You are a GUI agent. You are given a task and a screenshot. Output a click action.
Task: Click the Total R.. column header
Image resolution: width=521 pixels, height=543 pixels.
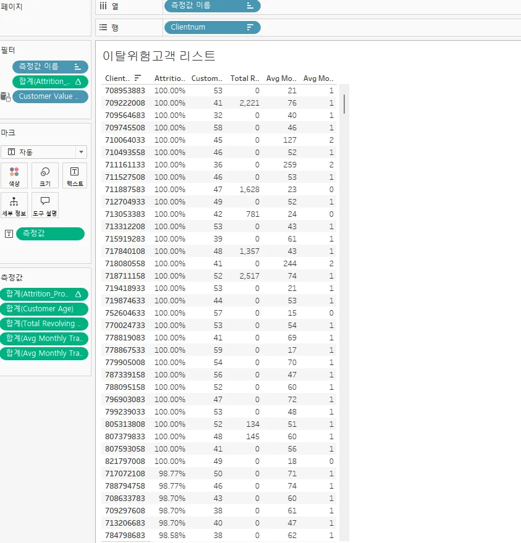pos(245,78)
